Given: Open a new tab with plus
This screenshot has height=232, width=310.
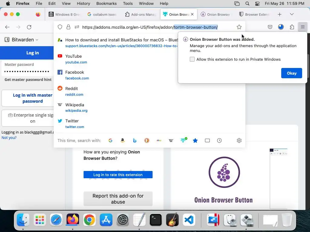Looking at the screenshot, I should point(279,14).
